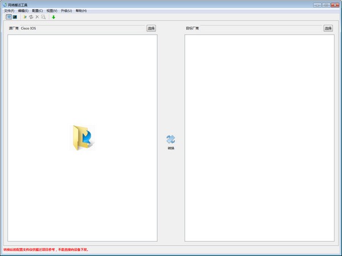Click the gray convert arrows toolbar icon
Image resolution: width=342 pixels, height=256 pixels.
31,17
